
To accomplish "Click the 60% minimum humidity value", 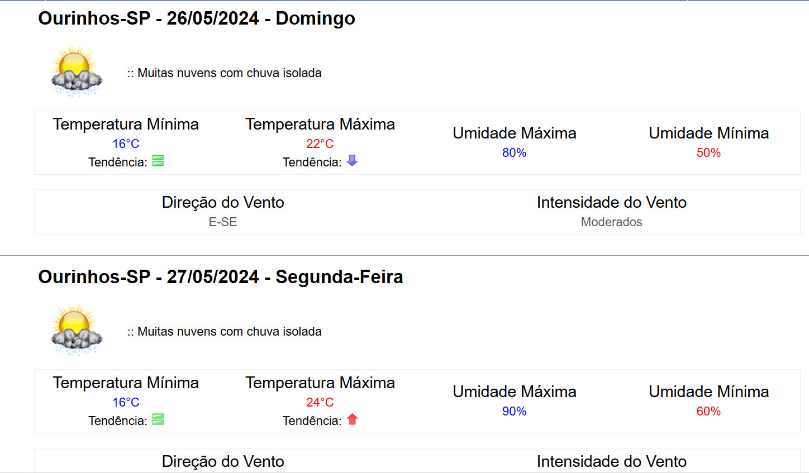I will point(708,412).
